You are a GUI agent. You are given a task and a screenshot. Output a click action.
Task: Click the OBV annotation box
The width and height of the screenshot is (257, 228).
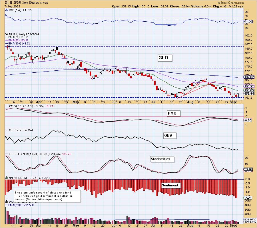[170, 136]
